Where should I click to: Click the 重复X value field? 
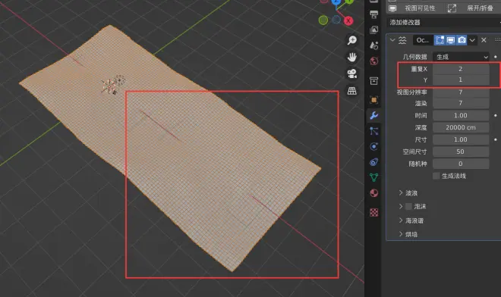(x=461, y=69)
